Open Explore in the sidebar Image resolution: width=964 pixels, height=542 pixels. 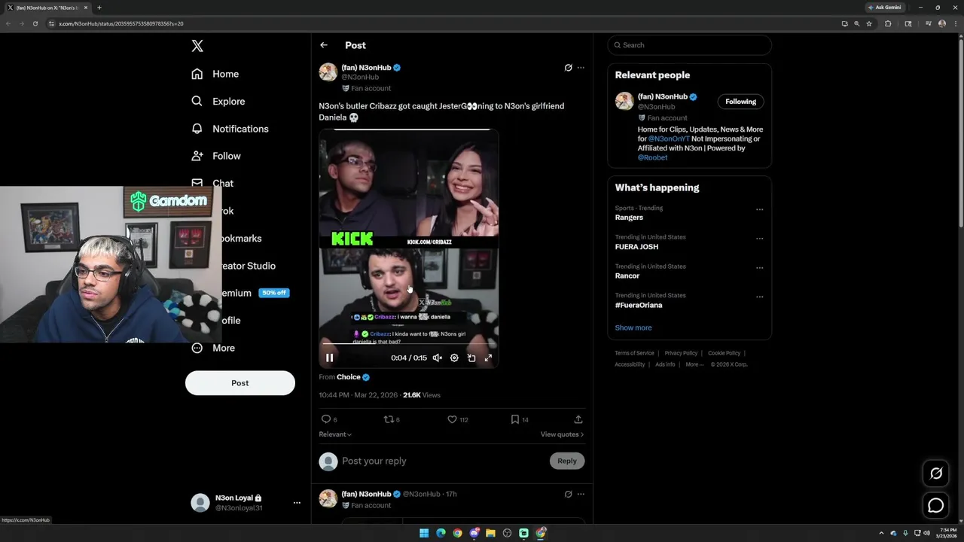tap(218, 101)
